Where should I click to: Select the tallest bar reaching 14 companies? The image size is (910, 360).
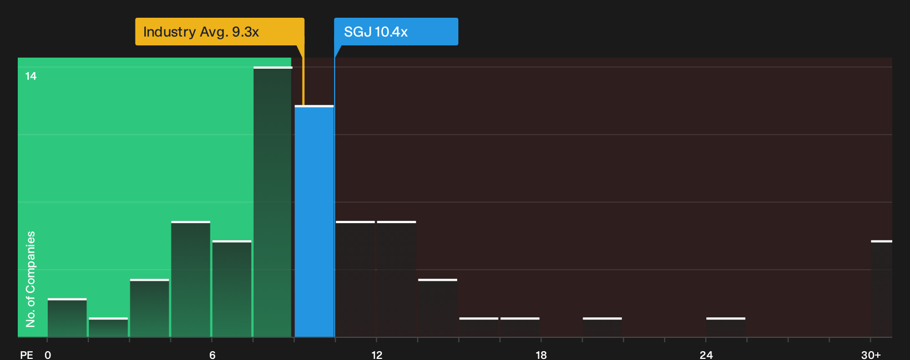point(272,202)
